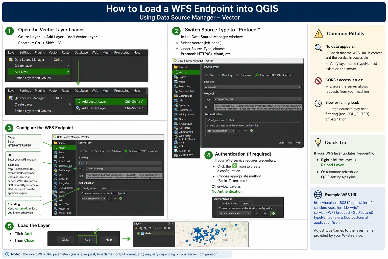
Task: Choose GeoPackage in the Step 2 source list
Action: coord(186,96)
